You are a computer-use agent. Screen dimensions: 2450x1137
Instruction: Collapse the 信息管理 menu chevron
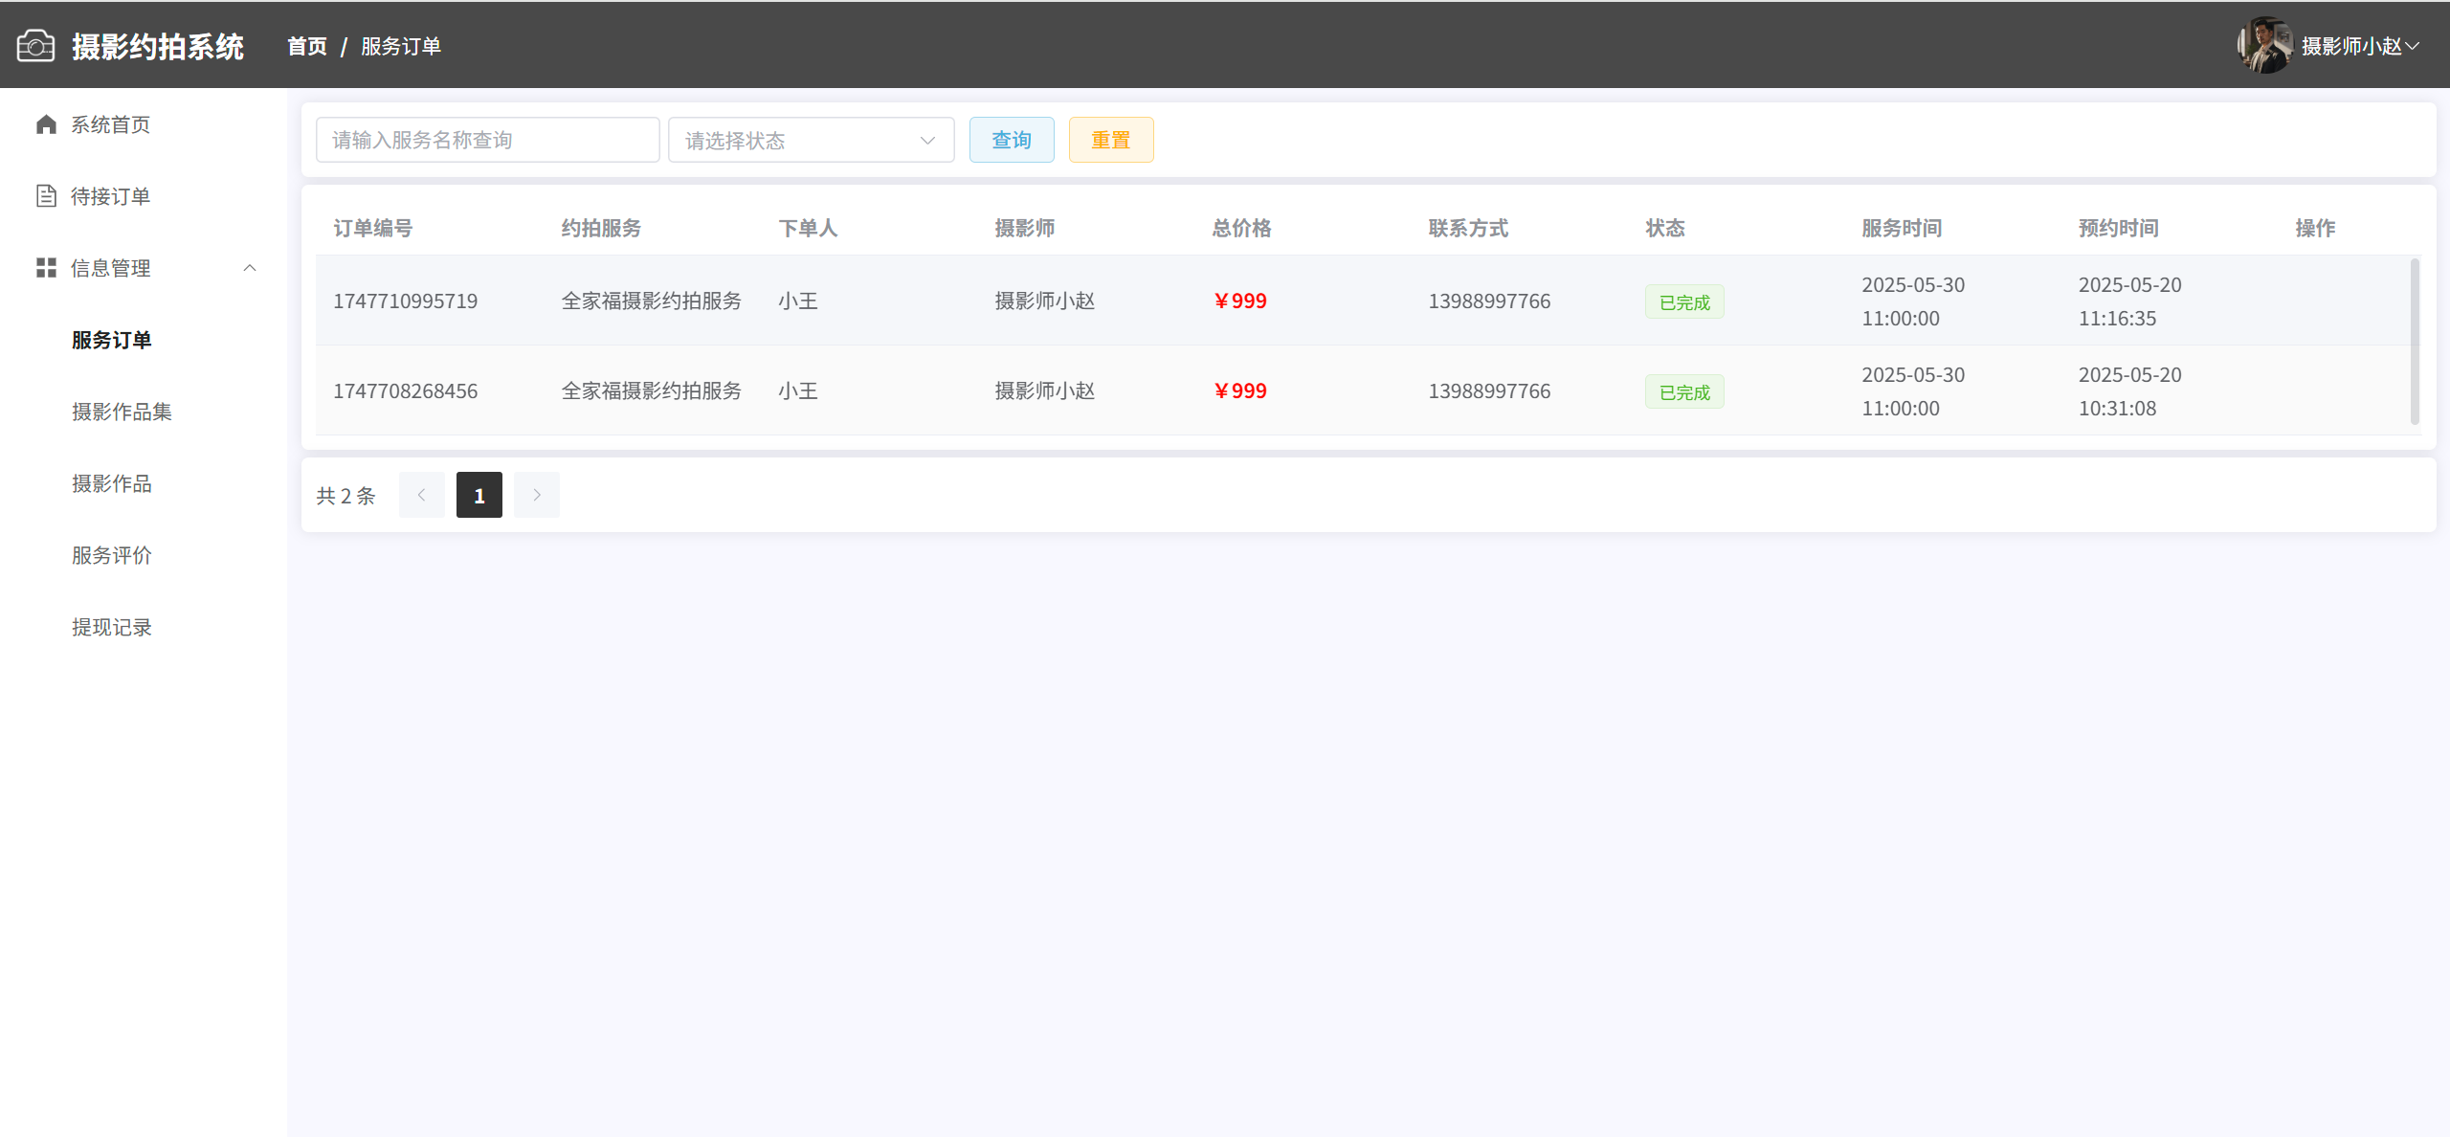tap(250, 268)
